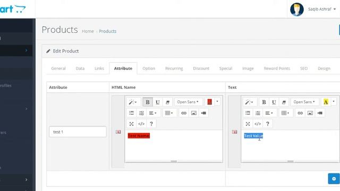Switch to the Option tab

coord(149,68)
